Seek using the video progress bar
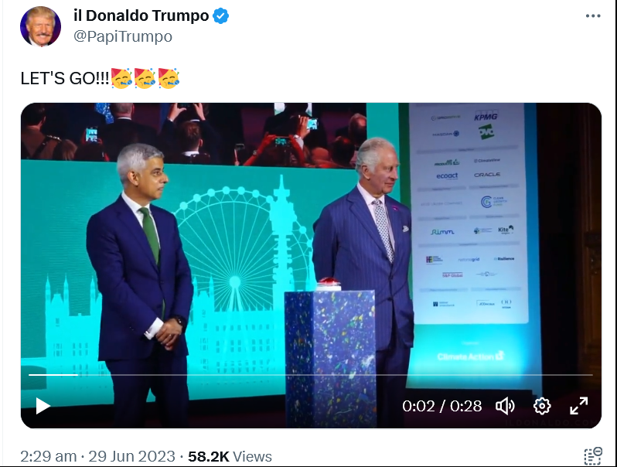Image resolution: width=617 pixels, height=467 pixels. coord(309,375)
